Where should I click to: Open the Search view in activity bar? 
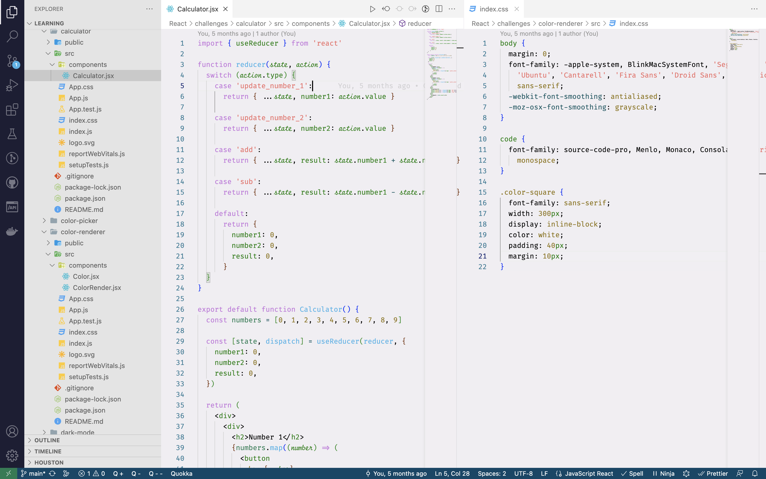12,36
